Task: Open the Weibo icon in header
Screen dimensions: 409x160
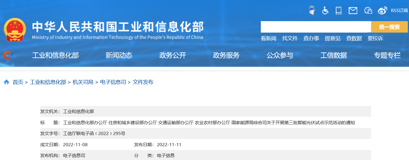Action: pos(383,11)
